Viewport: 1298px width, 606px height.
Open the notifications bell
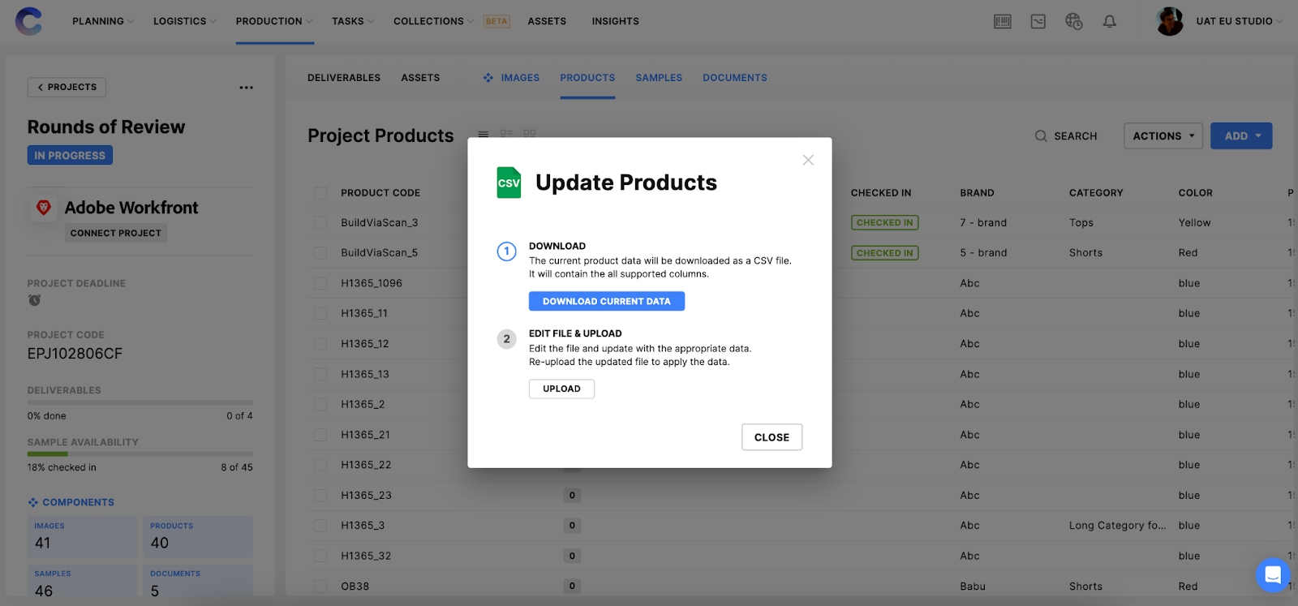click(x=1109, y=22)
